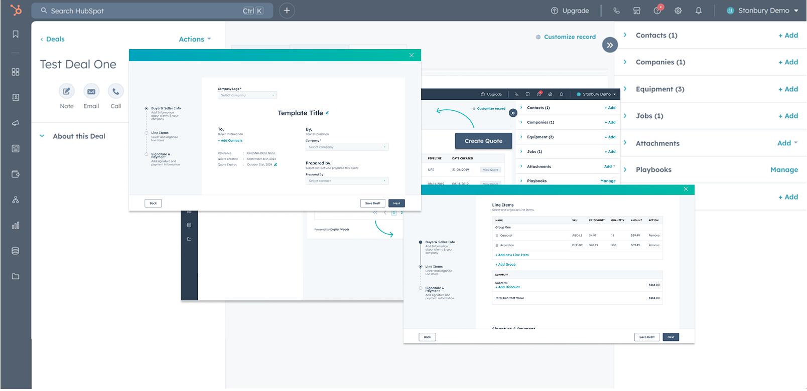Open Automation workflow icon in sidebar

[16, 200]
